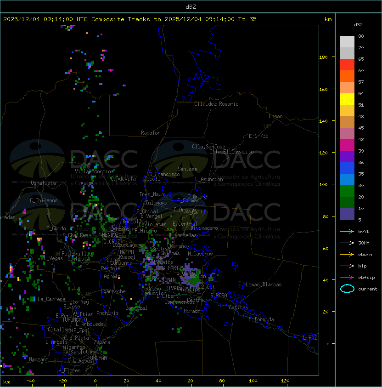Click the Uspallata label on the map
This screenshot has height=387, width=382.
coord(43,183)
